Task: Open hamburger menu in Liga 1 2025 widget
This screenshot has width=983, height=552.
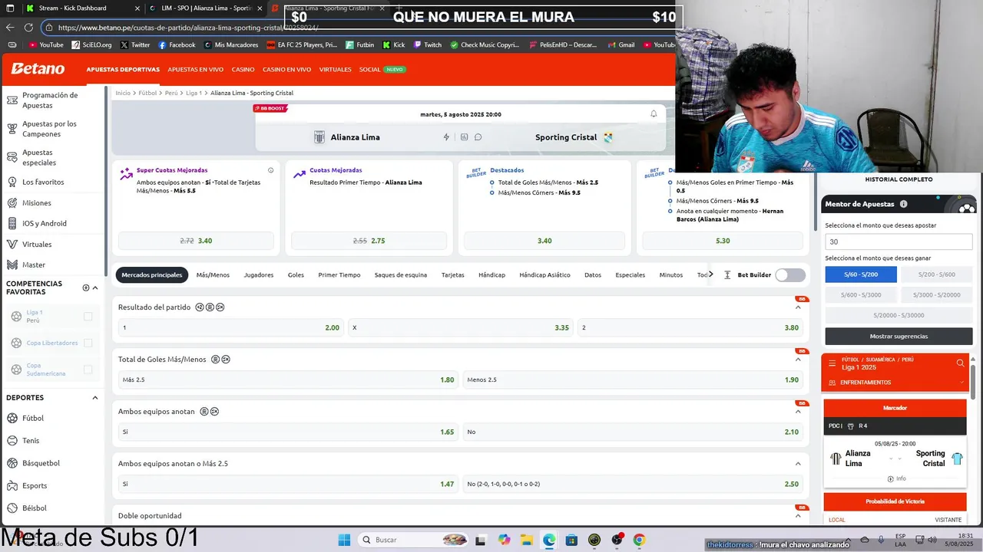Action: tap(831, 363)
